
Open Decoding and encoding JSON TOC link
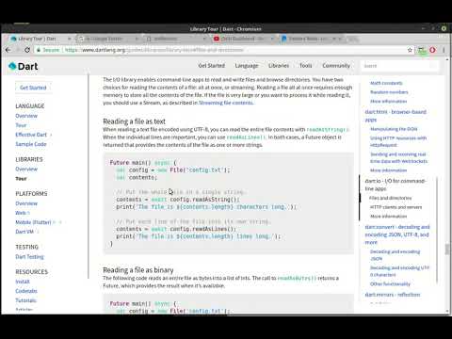395,255
